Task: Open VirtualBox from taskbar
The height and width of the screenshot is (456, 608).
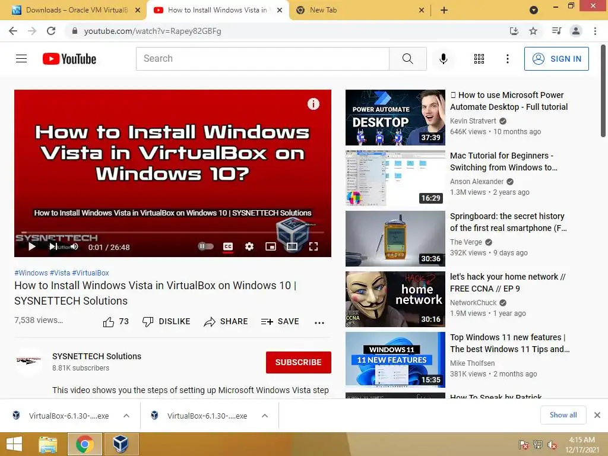Action: pos(121,444)
